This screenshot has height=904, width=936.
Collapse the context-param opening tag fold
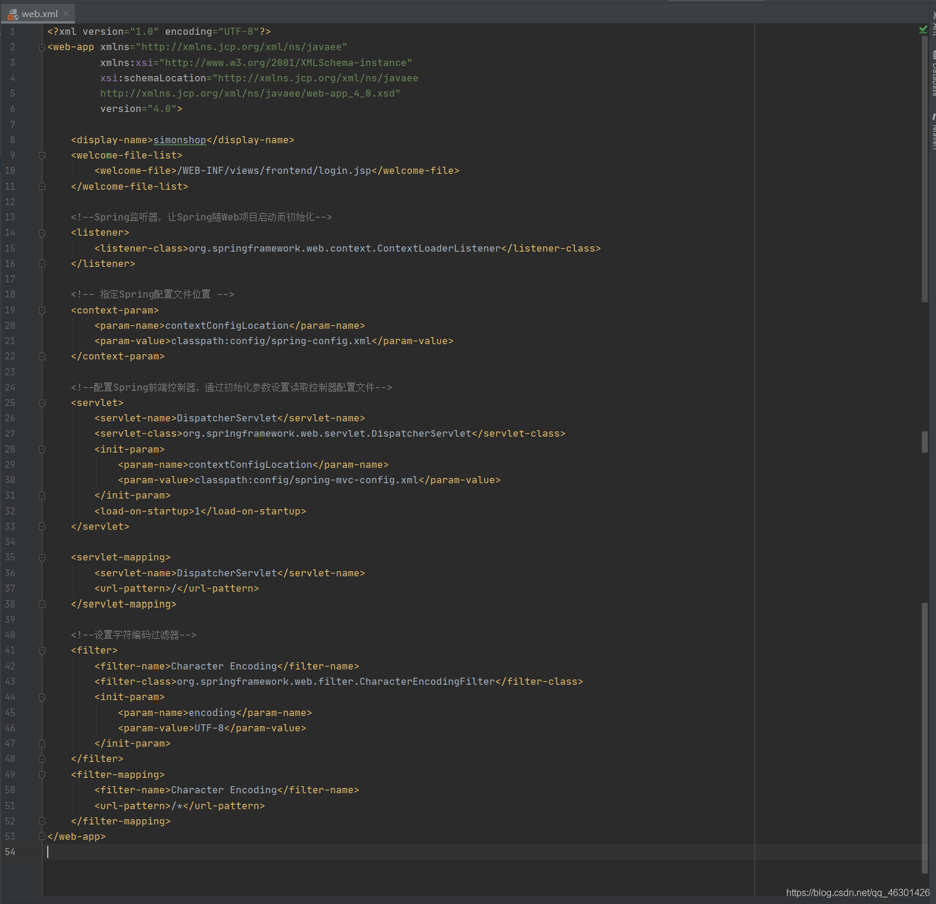42,311
